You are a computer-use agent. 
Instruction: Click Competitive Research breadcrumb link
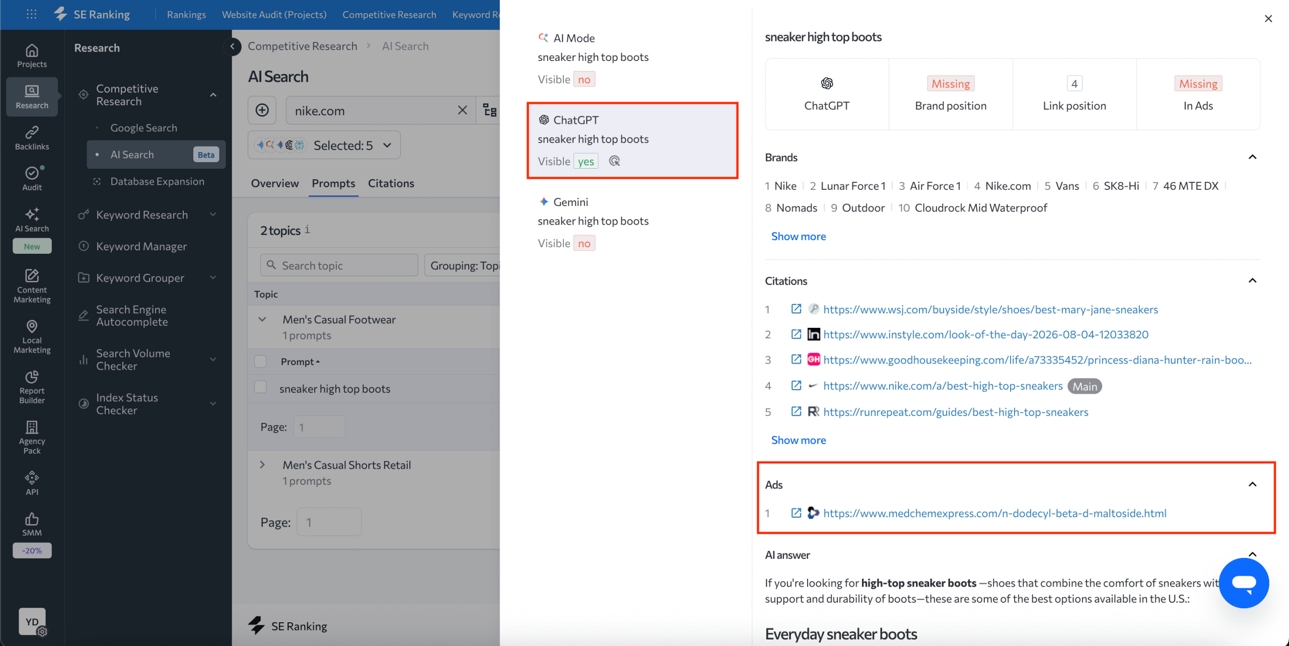tap(303, 46)
